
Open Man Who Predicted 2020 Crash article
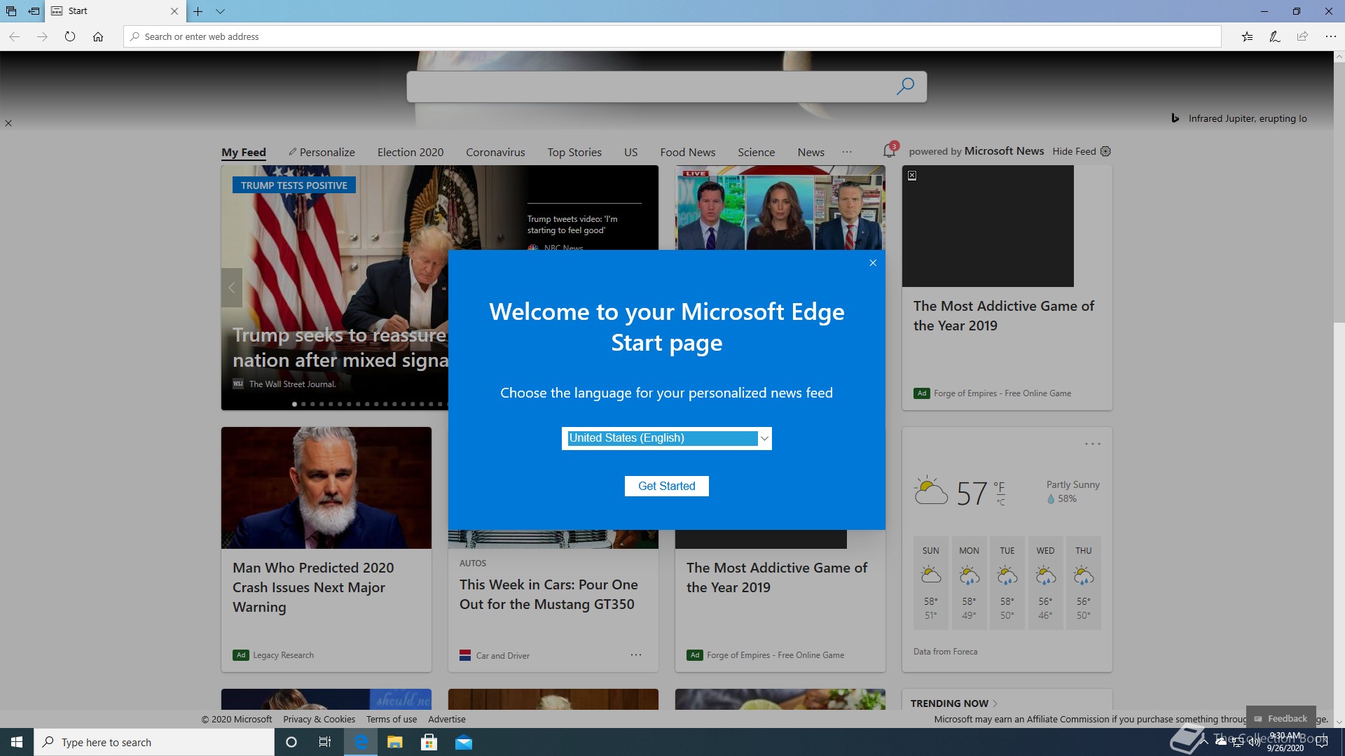pos(313,587)
